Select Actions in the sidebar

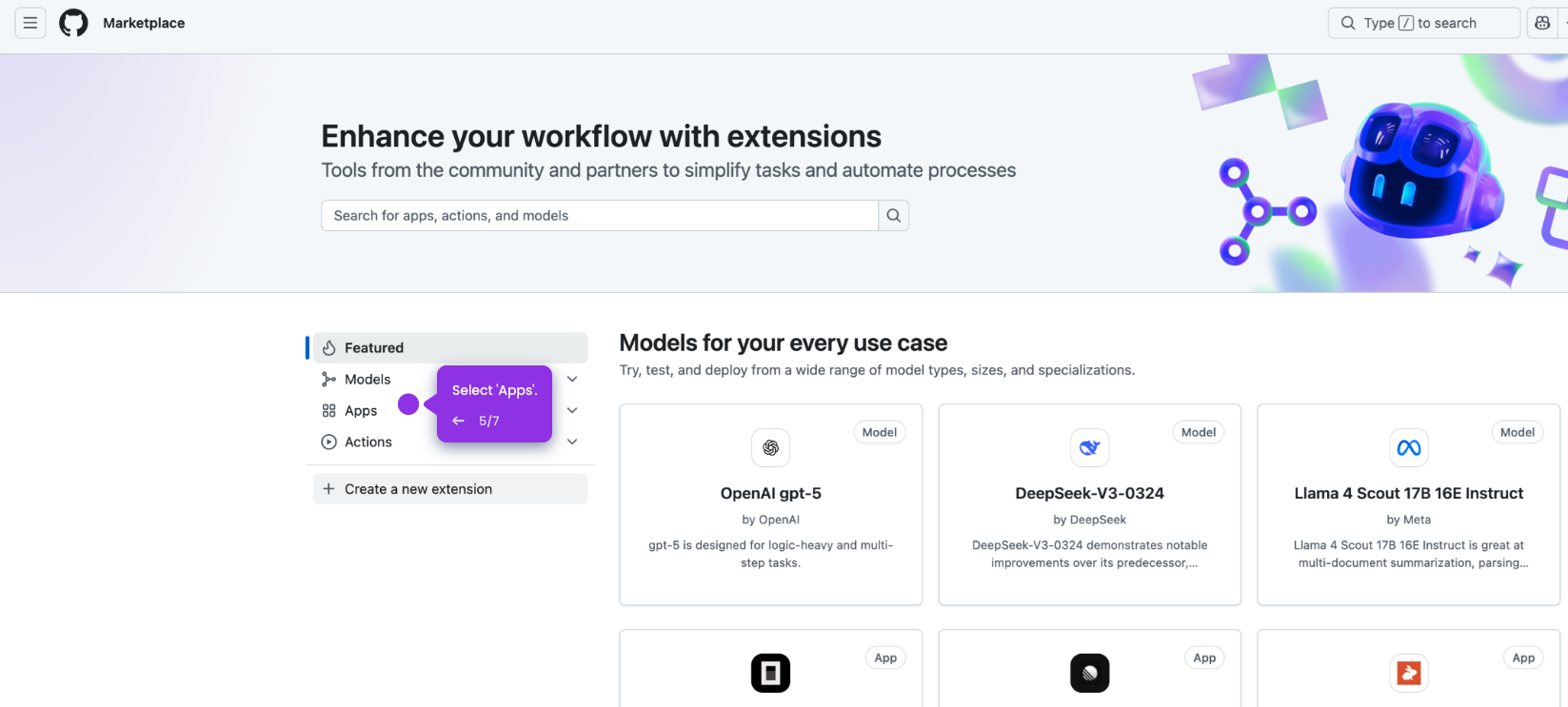pos(368,442)
